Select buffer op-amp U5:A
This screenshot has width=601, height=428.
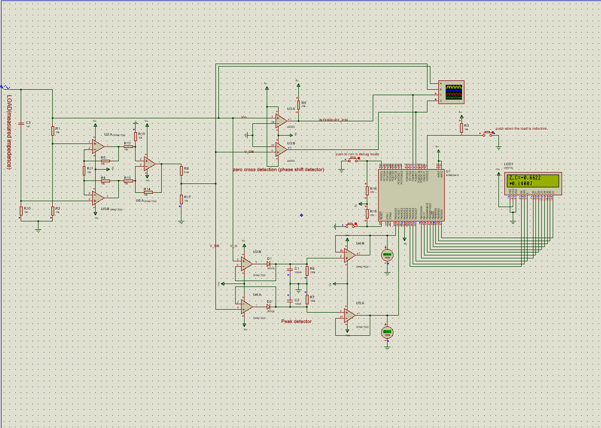[x=350, y=315]
